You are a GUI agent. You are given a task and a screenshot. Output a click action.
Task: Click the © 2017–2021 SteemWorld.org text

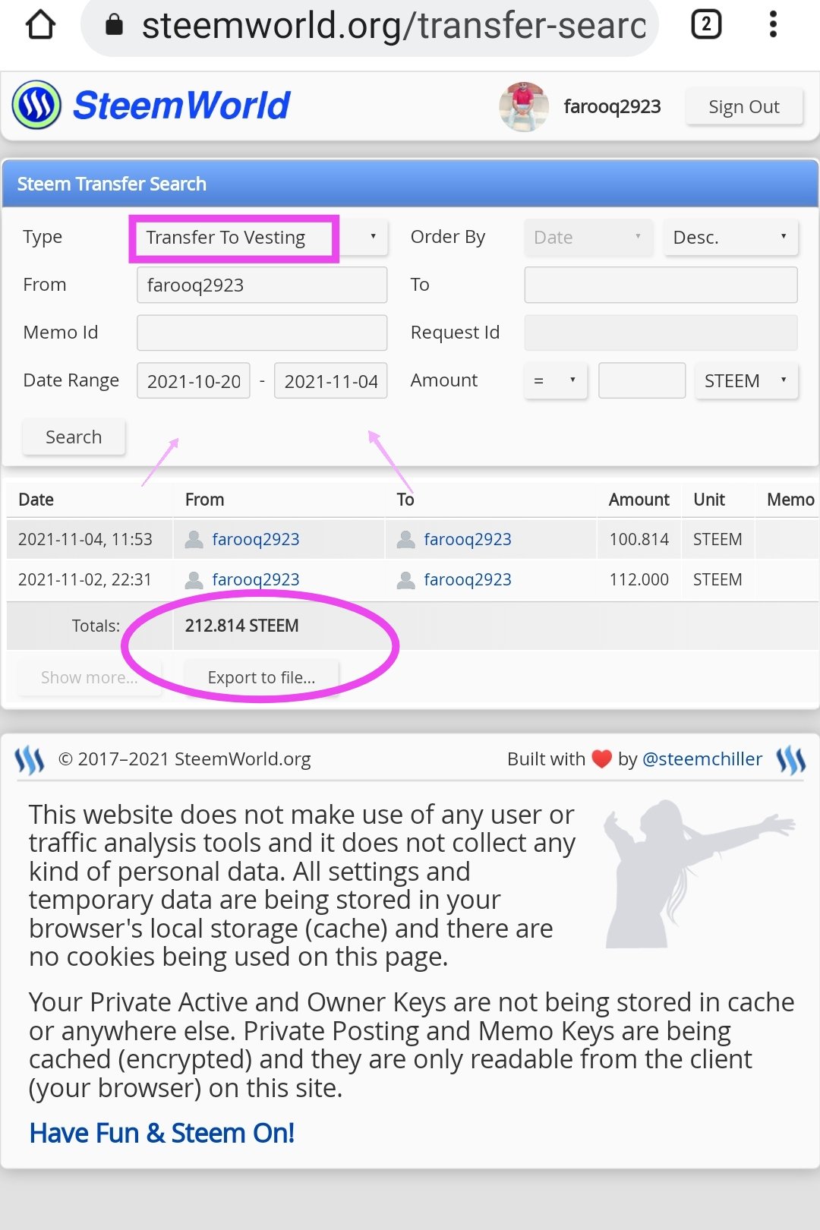(x=184, y=758)
